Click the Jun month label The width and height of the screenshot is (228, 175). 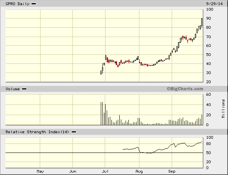[72, 171]
